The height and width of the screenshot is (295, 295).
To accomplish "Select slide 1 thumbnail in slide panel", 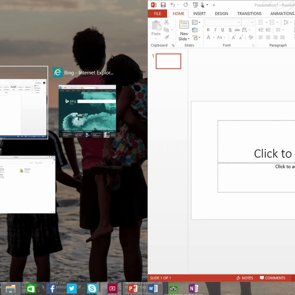I will tap(168, 61).
